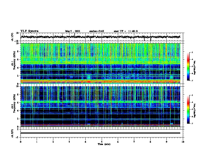The image size is (206, 159).
Task: Select the "start UT = 11:40:0" text
Action: point(126,31)
